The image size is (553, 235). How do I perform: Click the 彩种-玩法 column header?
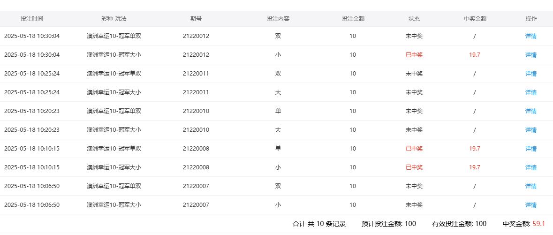(x=114, y=19)
